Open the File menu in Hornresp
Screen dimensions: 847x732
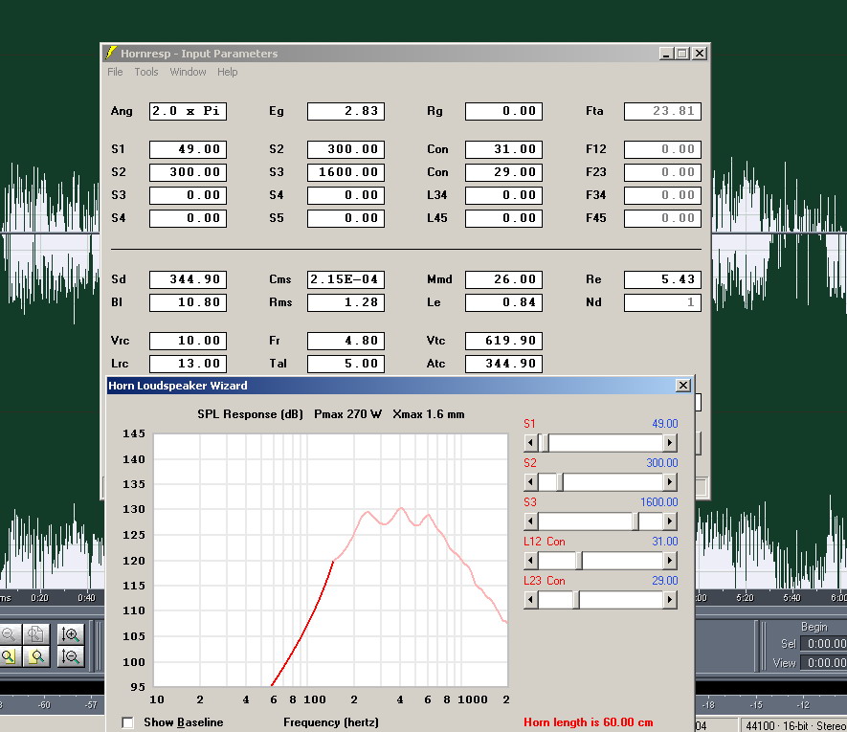pyautogui.click(x=115, y=72)
